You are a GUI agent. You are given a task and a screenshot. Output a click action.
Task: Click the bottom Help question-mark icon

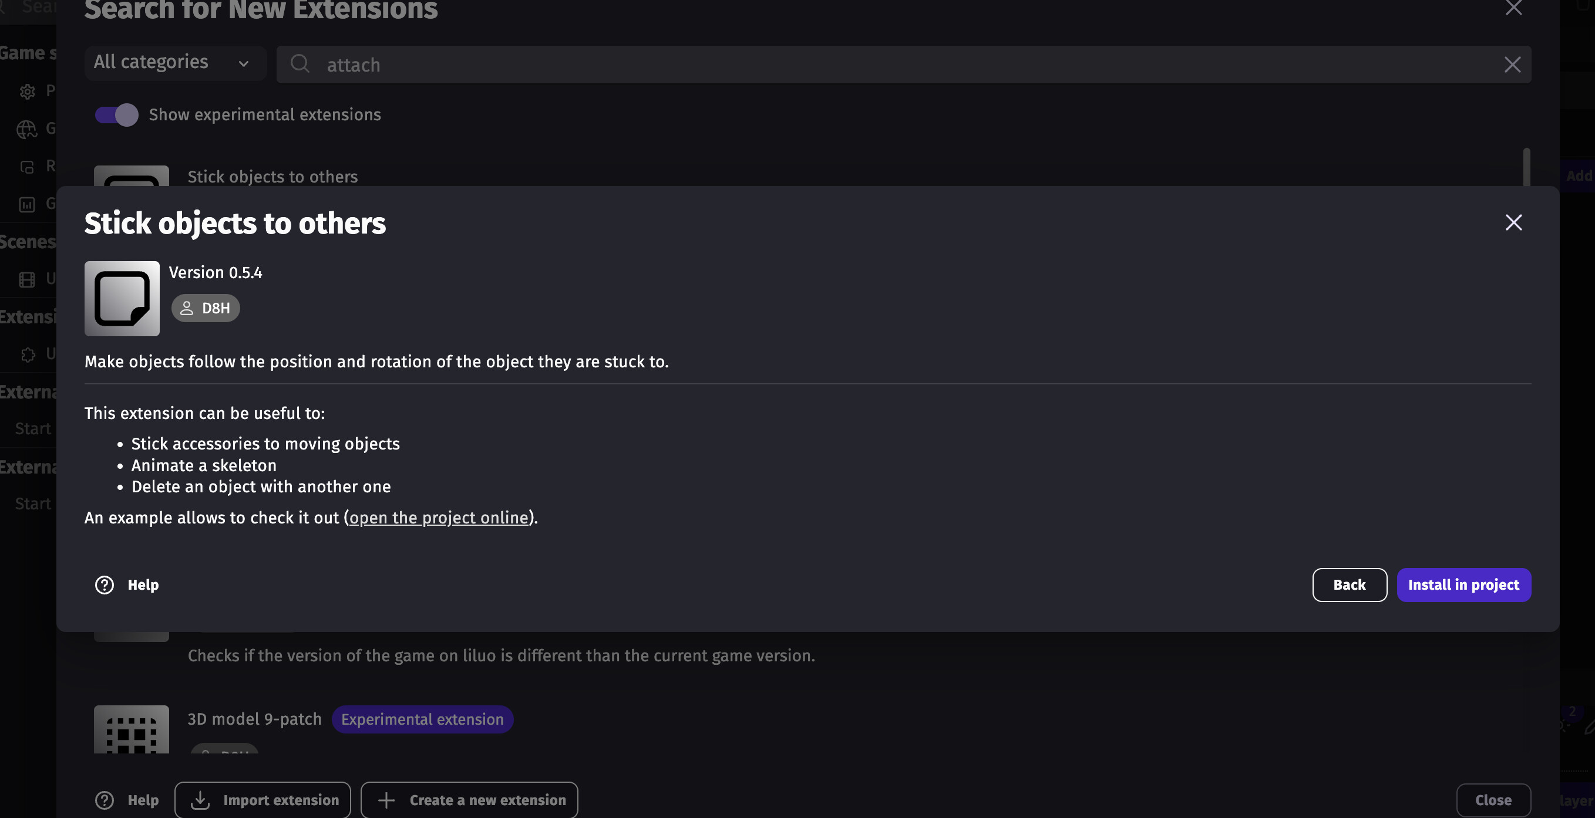pos(104,800)
